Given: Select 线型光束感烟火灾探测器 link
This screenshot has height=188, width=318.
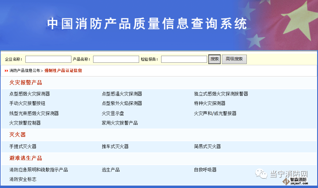Looking at the screenshot, I should pos(34,113).
